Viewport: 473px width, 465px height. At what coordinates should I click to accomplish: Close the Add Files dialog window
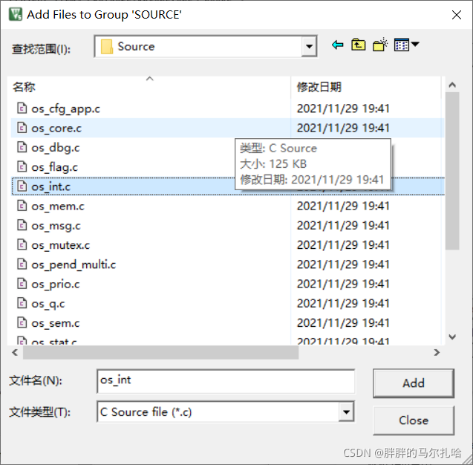click(457, 14)
